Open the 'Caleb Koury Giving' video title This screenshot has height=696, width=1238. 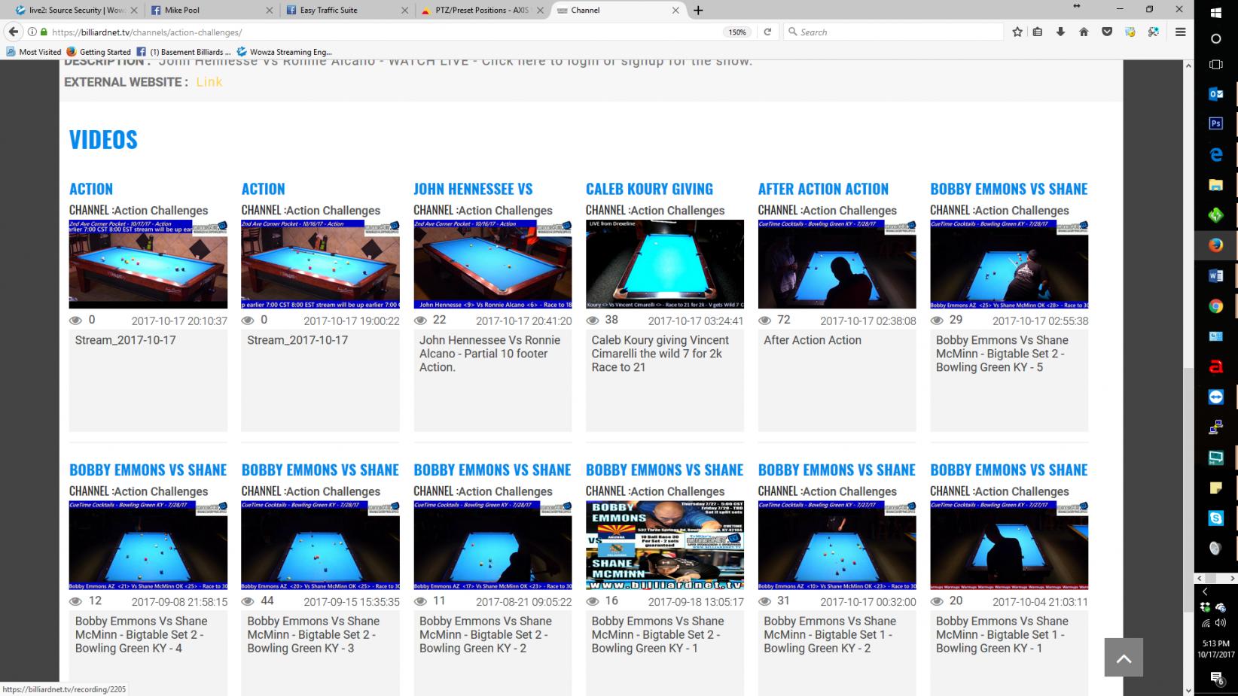[649, 189]
